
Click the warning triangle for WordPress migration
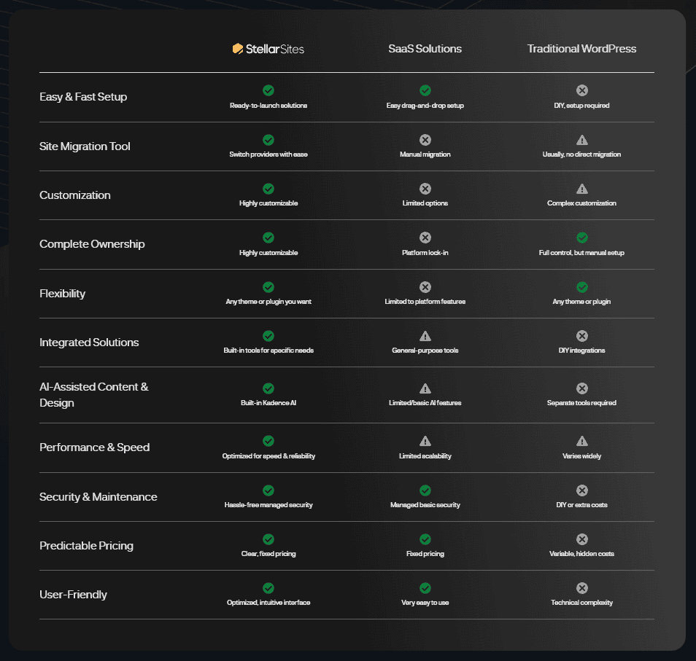(581, 138)
